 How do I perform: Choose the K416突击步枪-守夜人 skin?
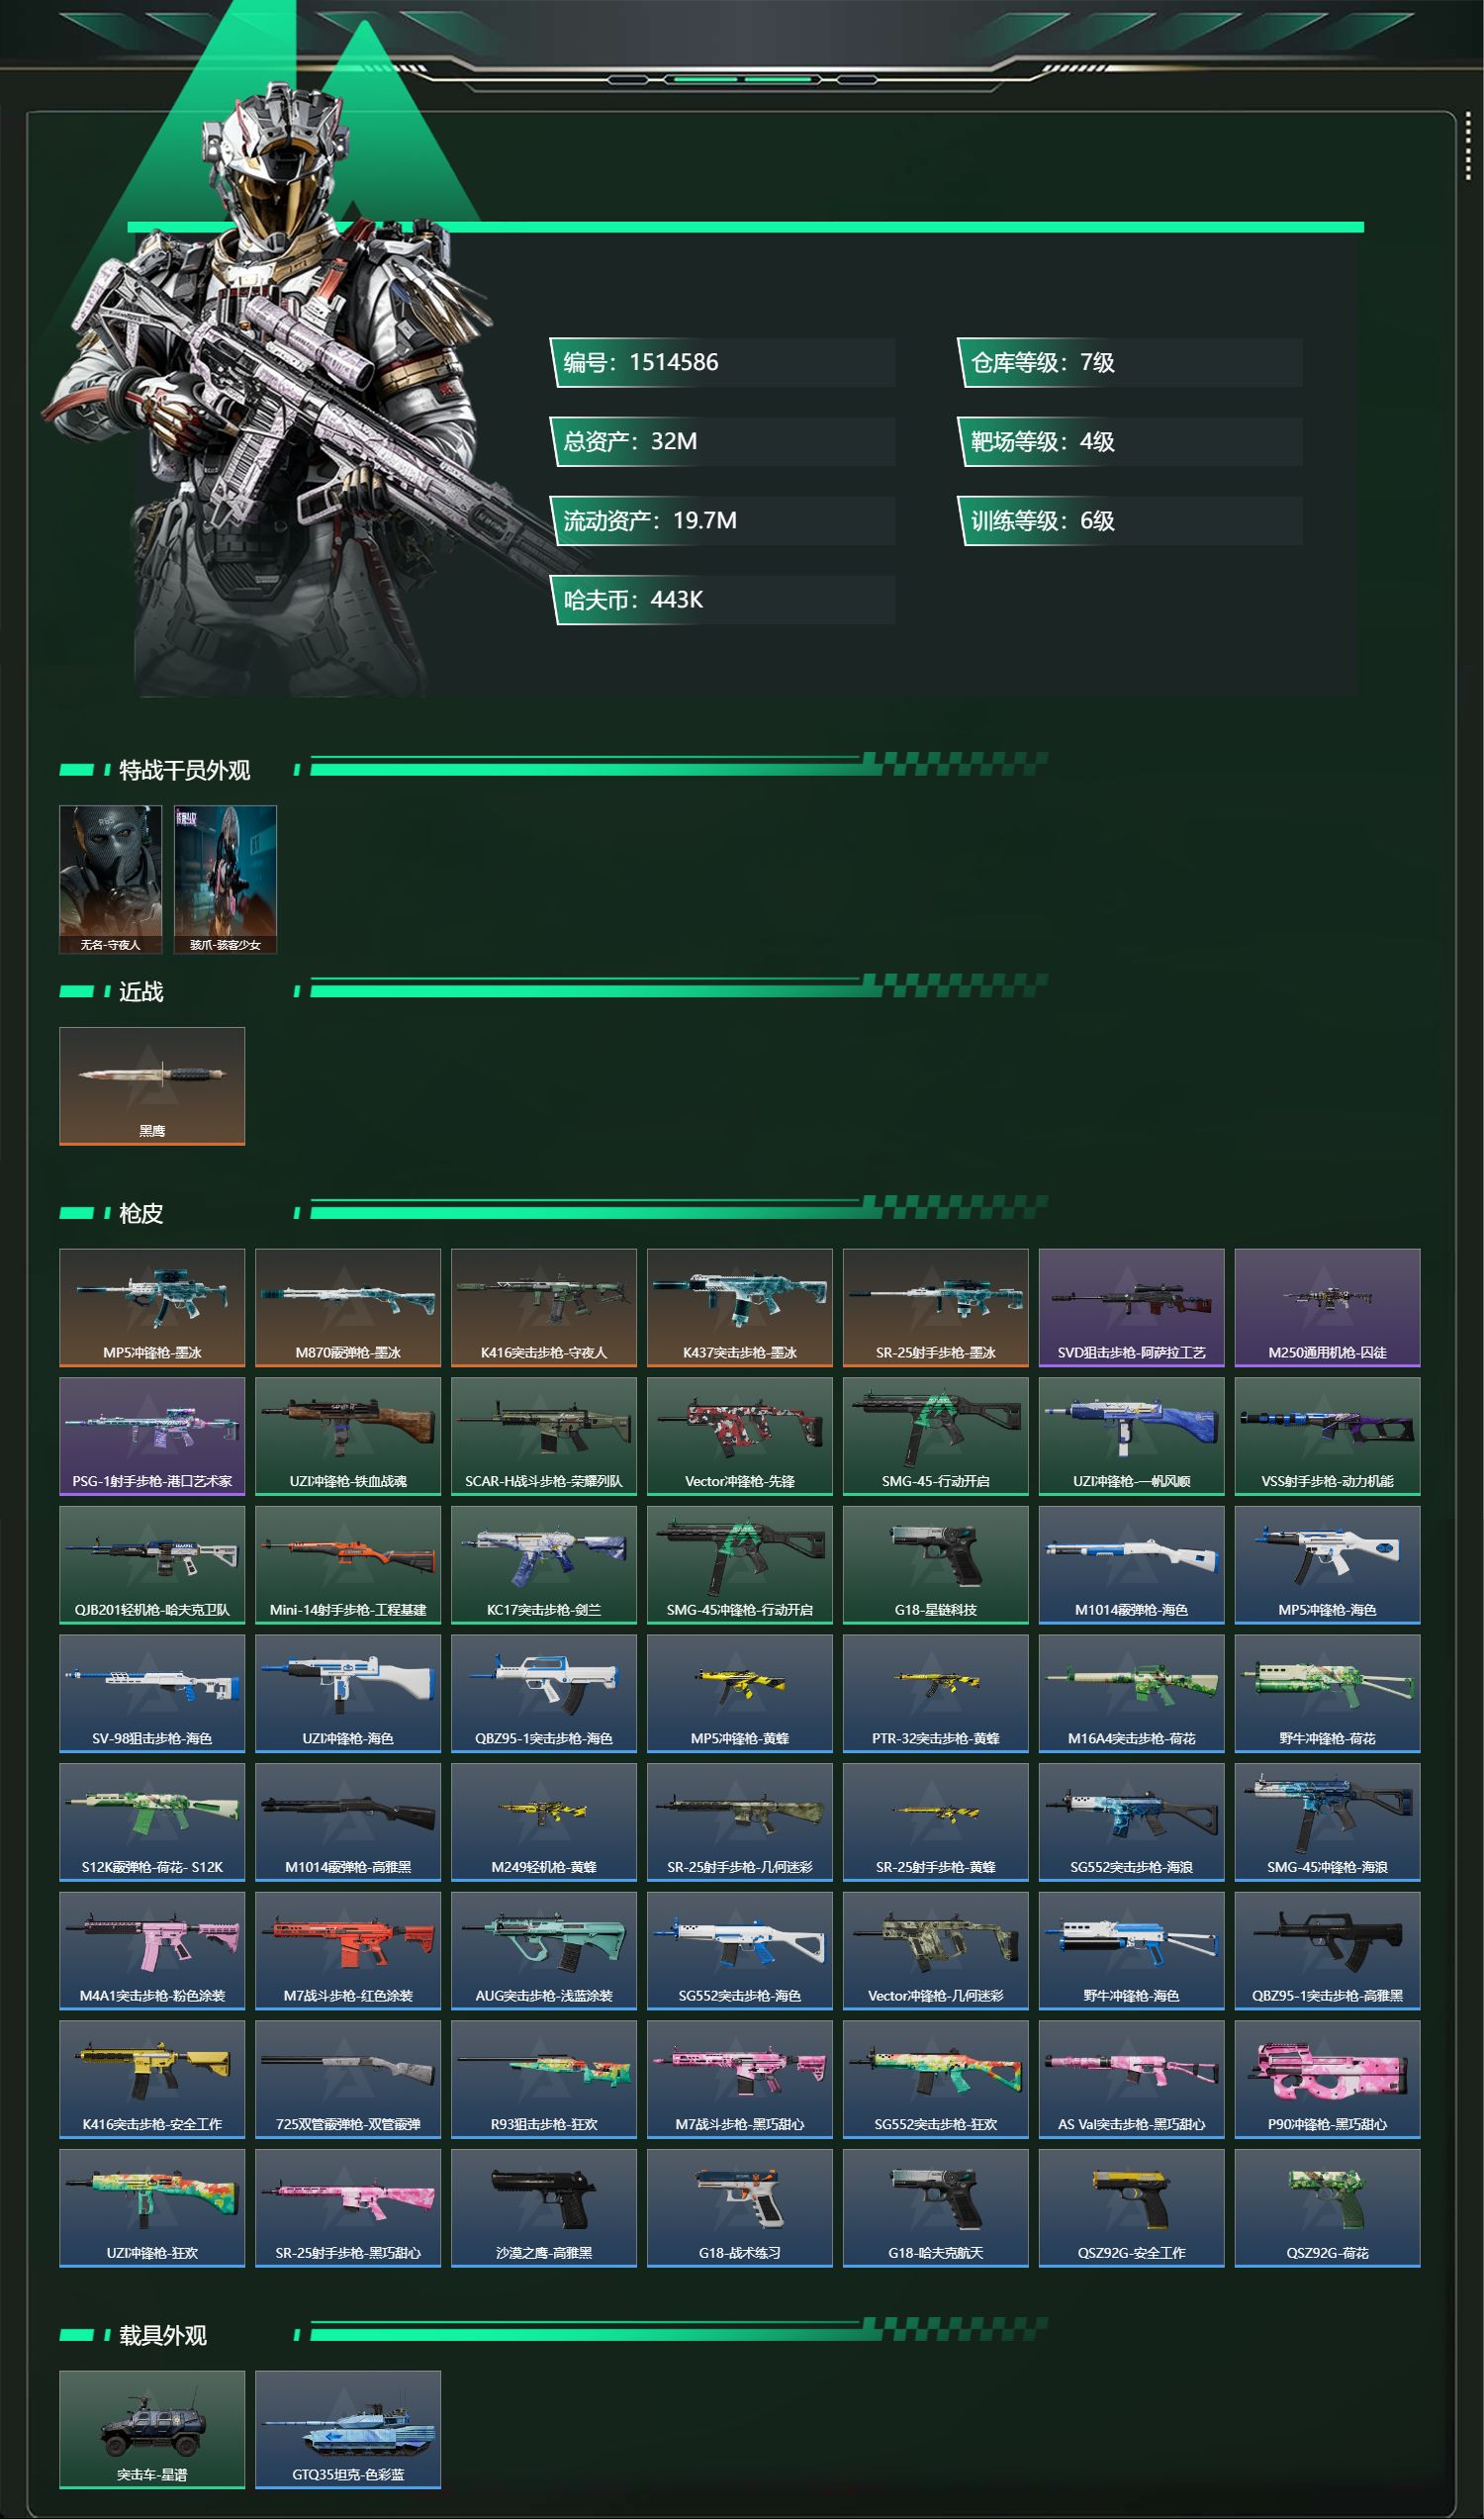click(544, 1307)
